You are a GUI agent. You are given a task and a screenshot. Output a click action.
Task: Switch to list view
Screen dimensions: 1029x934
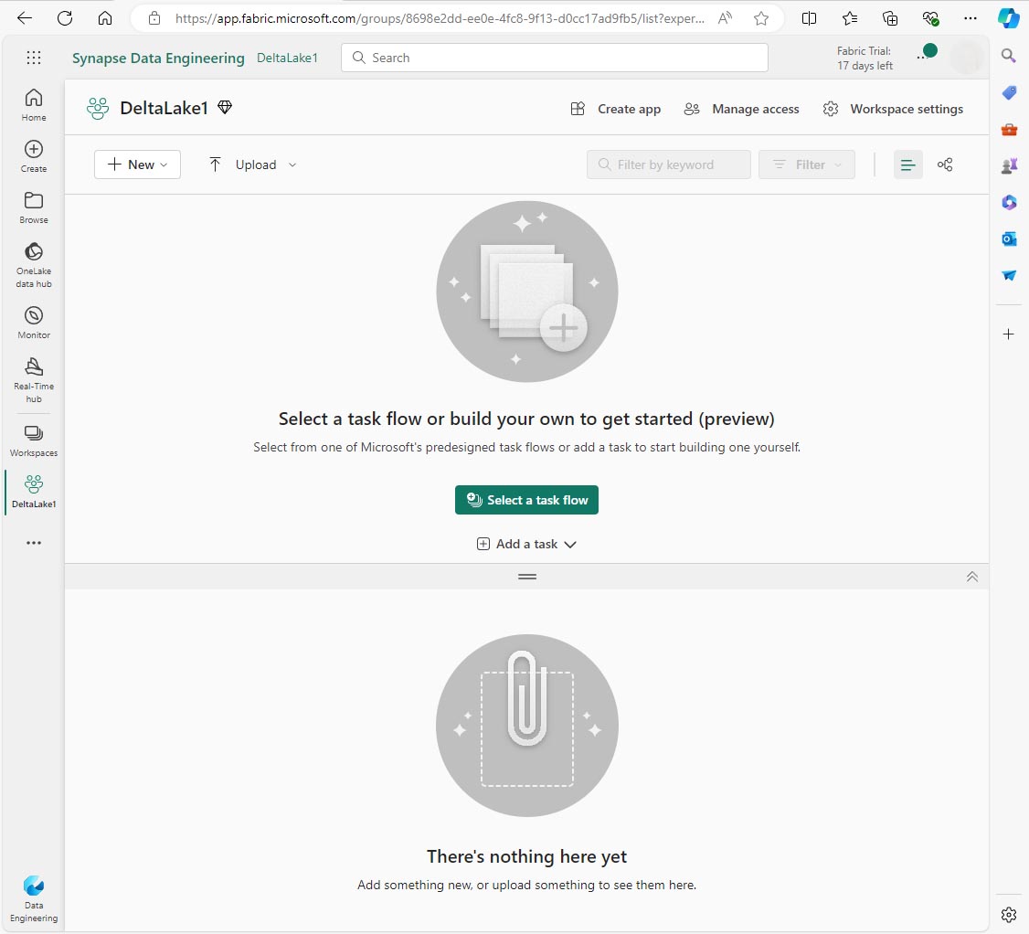[x=908, y=165]
